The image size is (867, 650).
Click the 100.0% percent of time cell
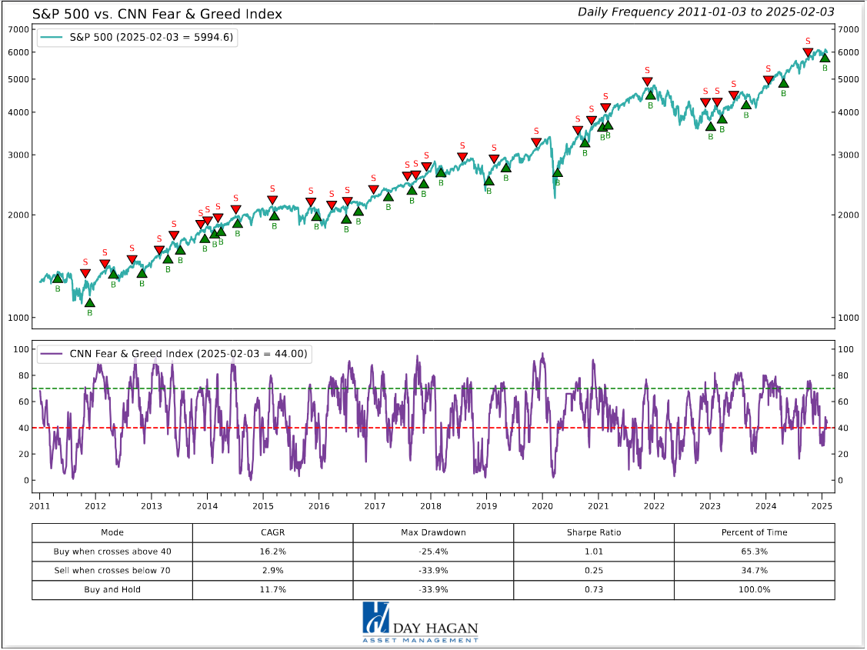coord(754,590)
